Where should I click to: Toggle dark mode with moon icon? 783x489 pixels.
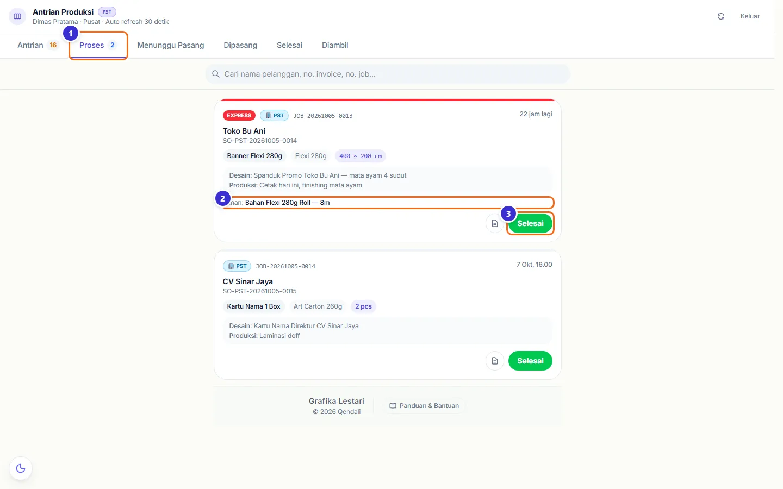21,468
